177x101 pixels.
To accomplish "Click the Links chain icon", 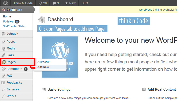I will click(x=4, y=55).
